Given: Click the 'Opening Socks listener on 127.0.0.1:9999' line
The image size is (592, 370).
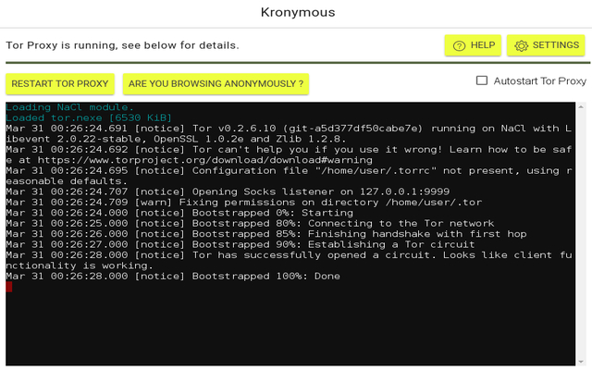Looking at the screenshot, I should (x=228, y=191).
